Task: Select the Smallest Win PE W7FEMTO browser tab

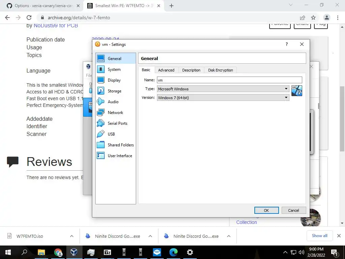Action: (123, 6)
